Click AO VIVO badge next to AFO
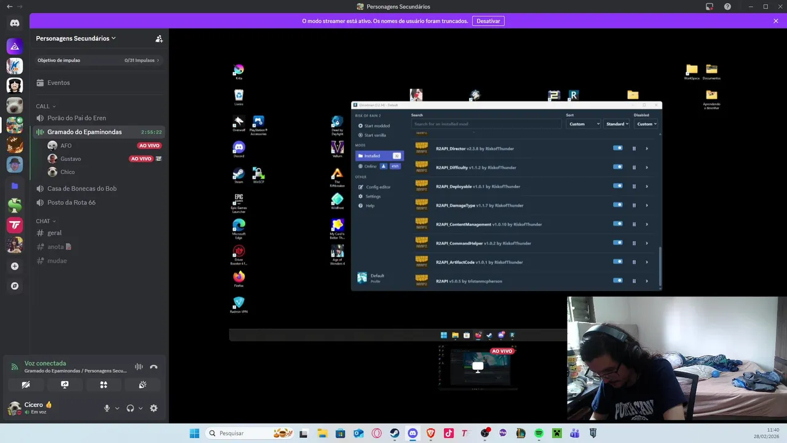Image resolution: width=787 pixels, height=443 pixels. [x=149, y=146]
